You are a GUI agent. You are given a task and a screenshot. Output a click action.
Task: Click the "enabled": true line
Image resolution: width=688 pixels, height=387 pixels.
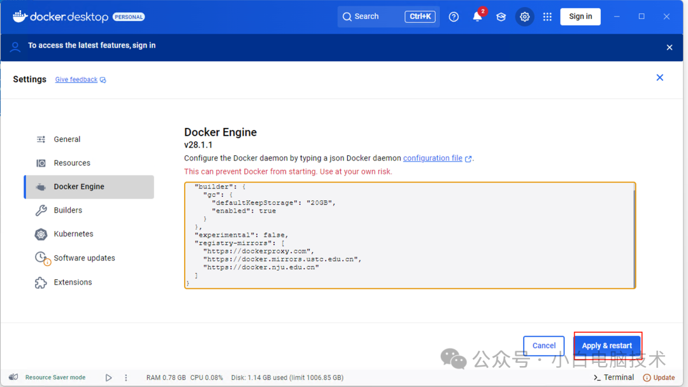pyautogui.click(x=244, y=211)
